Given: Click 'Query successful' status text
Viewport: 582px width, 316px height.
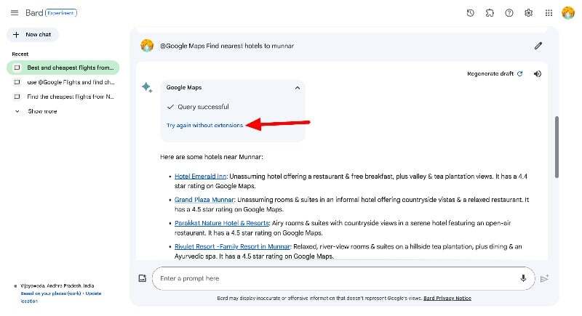Looking at the screenshot, I should click(x=203, y=107).
